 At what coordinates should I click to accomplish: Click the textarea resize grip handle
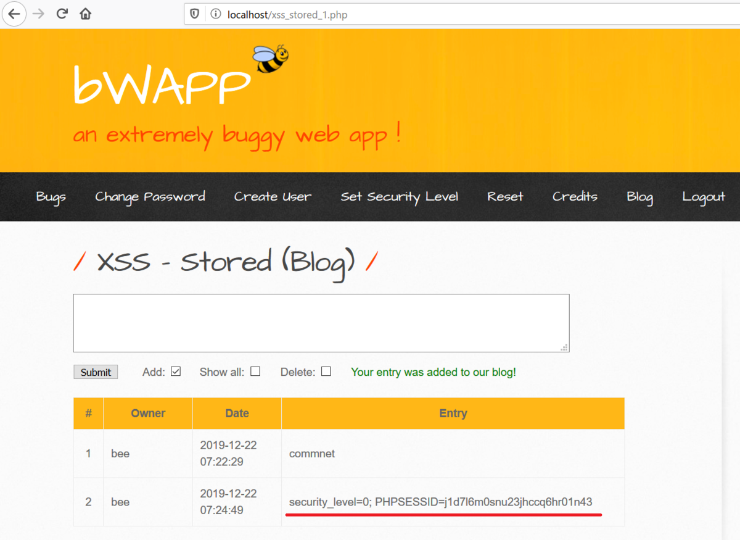(564, 347)
